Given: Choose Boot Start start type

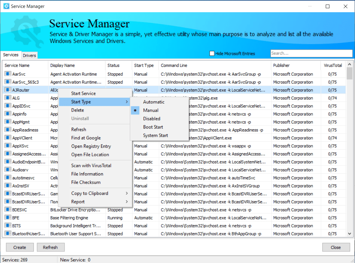Looking at the screenshot, I should click(x=159, y=127).
